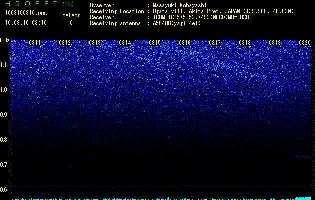
Task: Click the 0817 time marker
Action: (215, 43)
